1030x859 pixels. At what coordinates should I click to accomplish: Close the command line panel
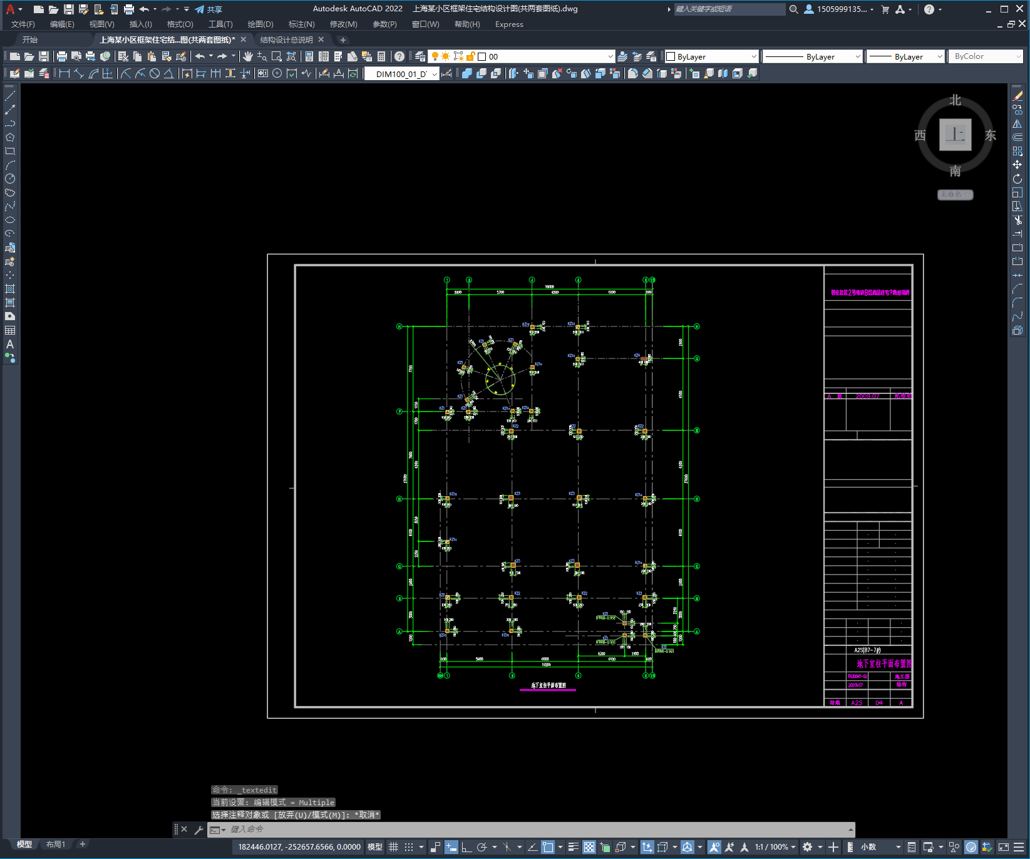[x=184, y=829]
